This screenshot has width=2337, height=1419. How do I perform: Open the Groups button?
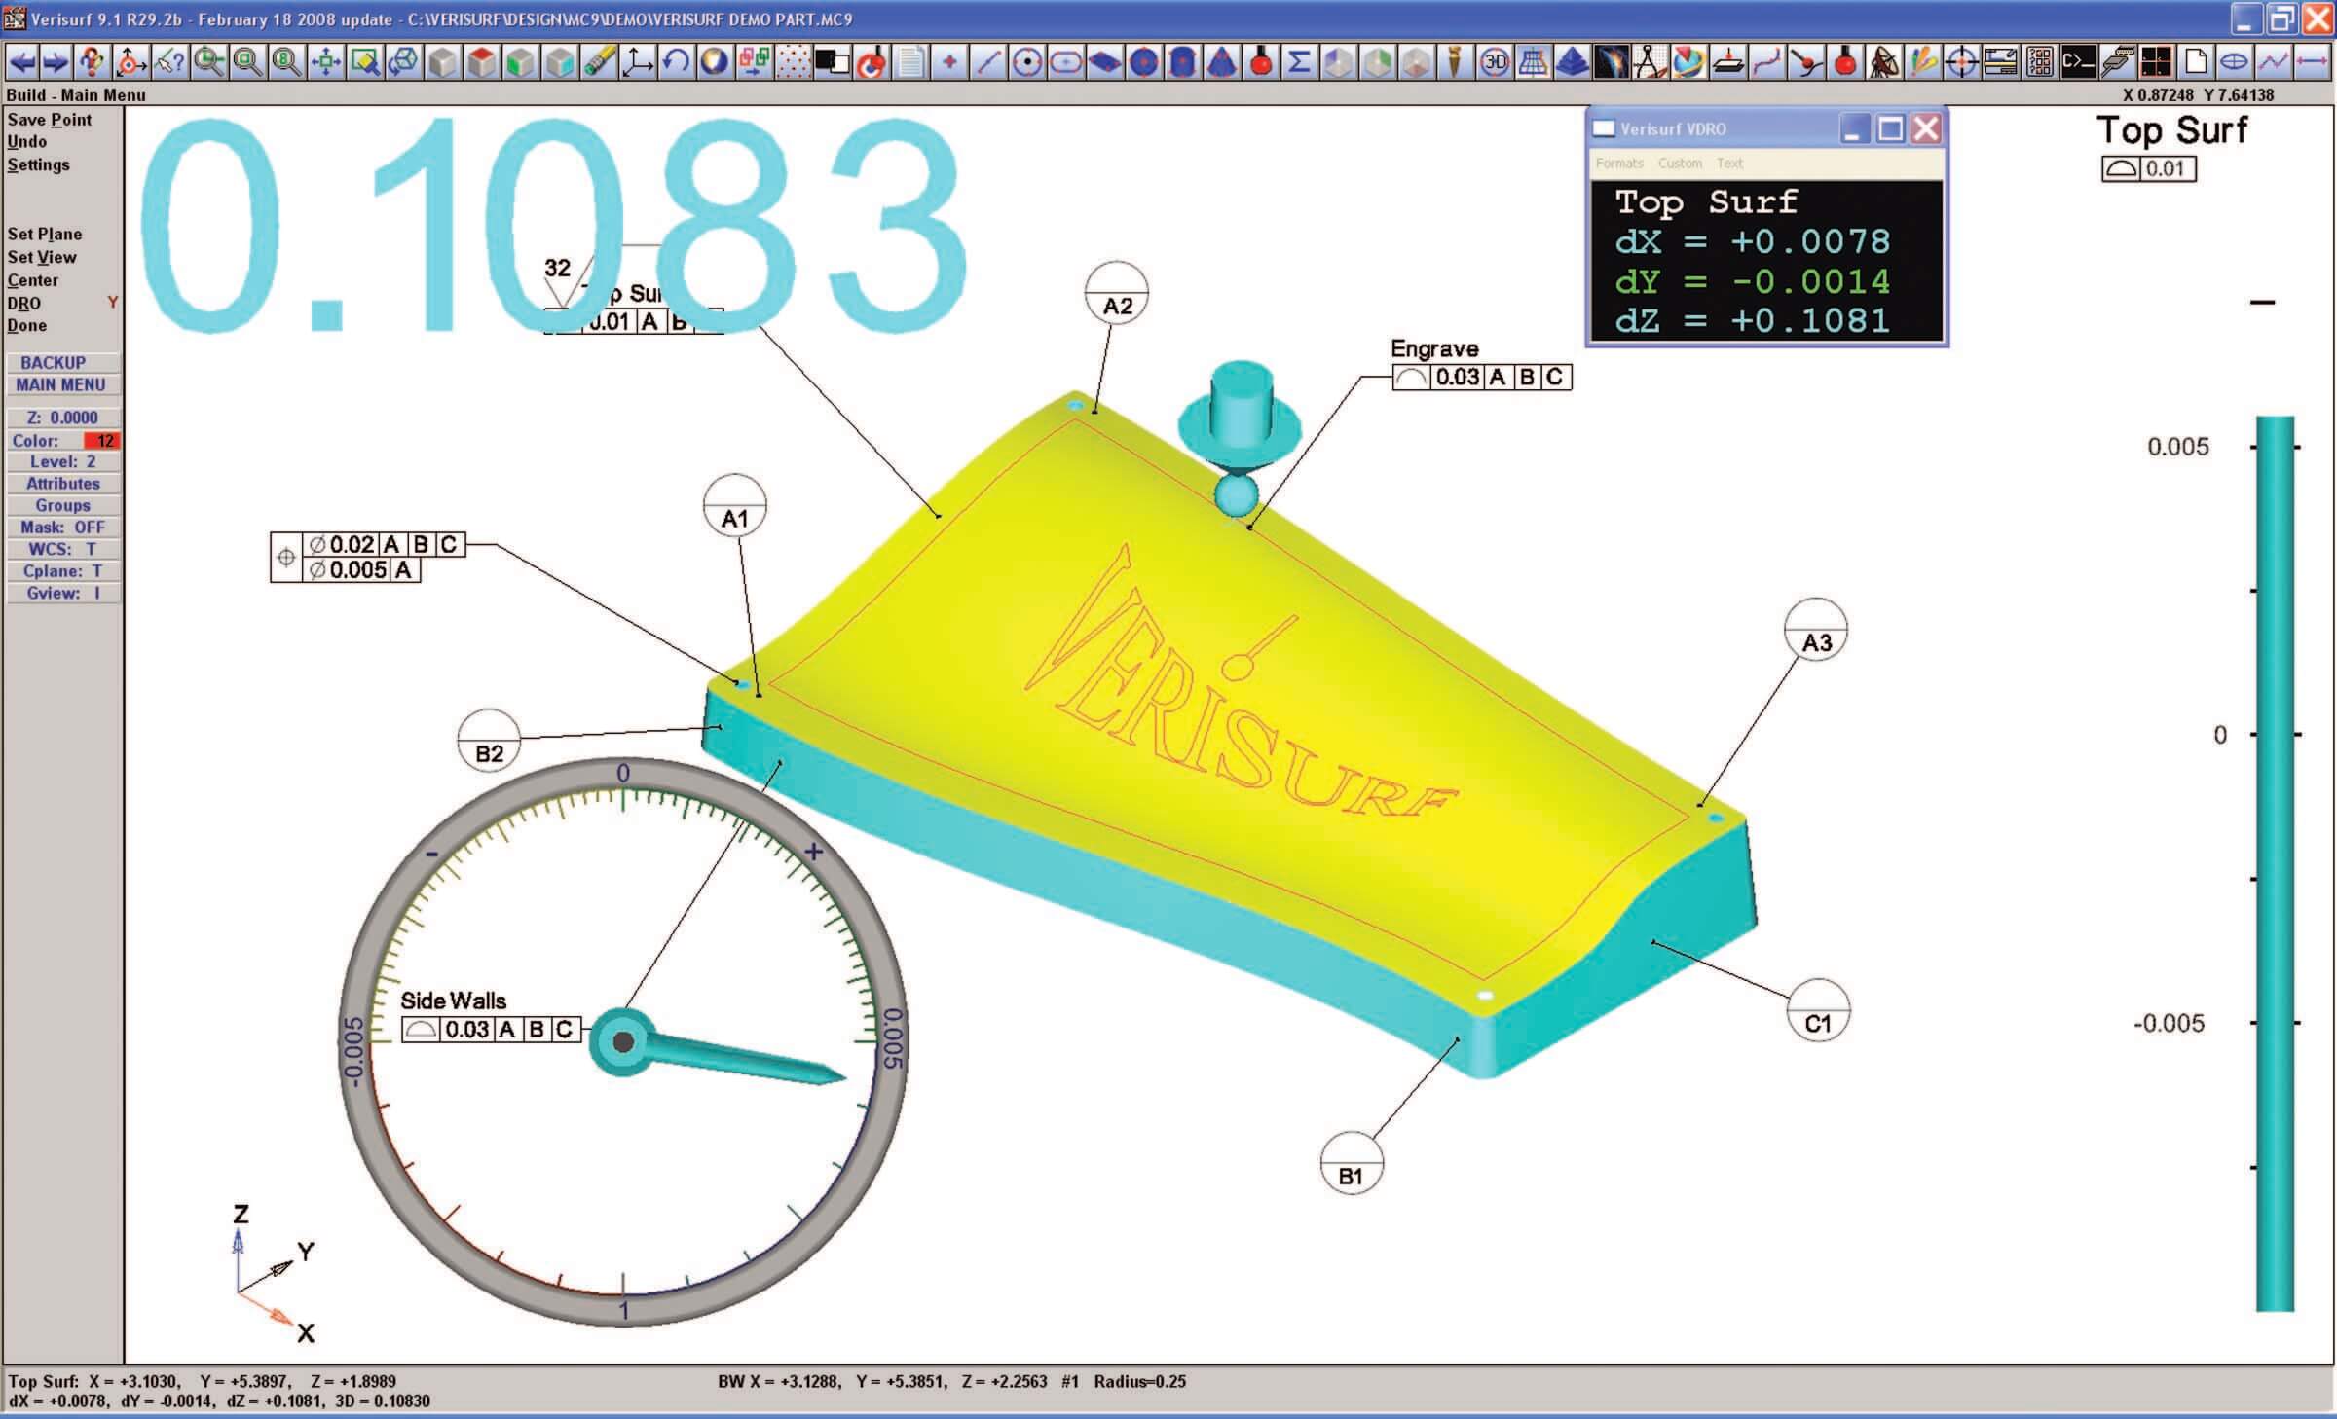[63, 506]
